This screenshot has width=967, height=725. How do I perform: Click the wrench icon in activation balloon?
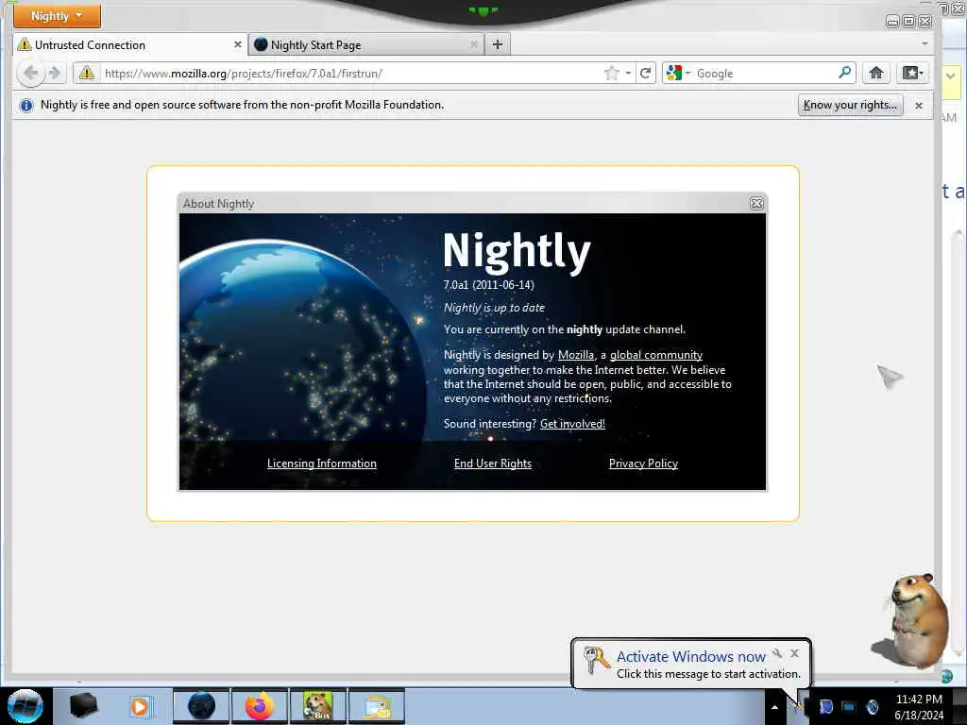pos(777,653)
